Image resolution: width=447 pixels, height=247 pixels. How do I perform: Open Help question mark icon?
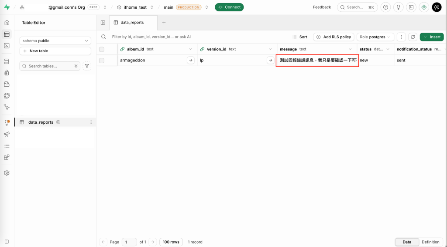click(386, 7)
